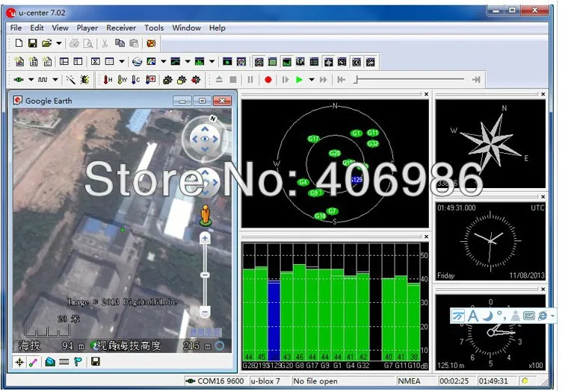Zoom in with Google Earth plus button
Screen dimensions: 568x391
pyautogui.click(x=205, y=238)
